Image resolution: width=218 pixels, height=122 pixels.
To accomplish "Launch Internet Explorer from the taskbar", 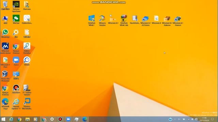I will pyautogui.click(x=11, y=119).
